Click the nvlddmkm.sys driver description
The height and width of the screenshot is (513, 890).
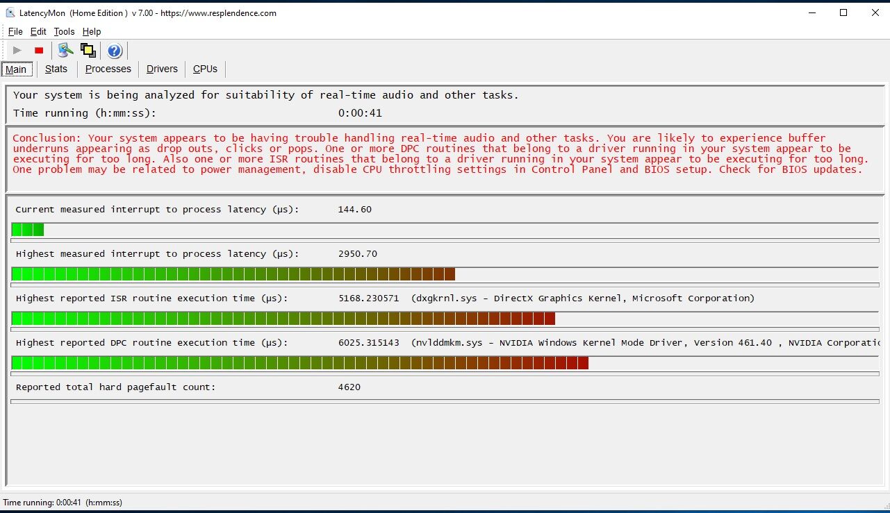click(644, 342)
